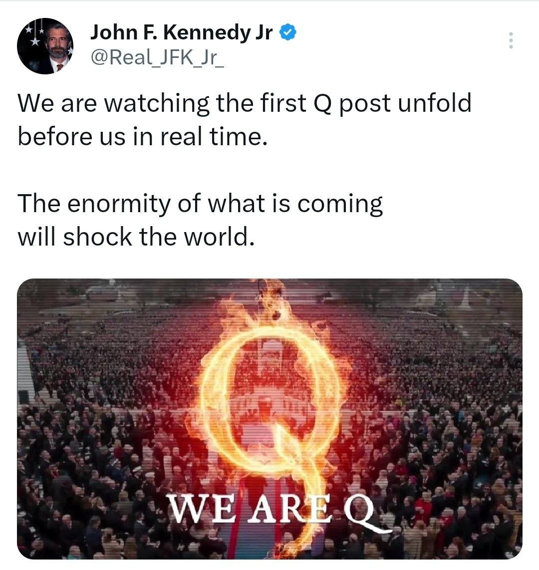
Task: Open the bearded man profile avatar
Action: pyautogui.click(x=45, y=46)
